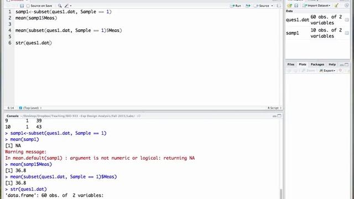Screen dimensions: 354x199
Task: View samp1 using its grid icon
Action: coord(347,33)
